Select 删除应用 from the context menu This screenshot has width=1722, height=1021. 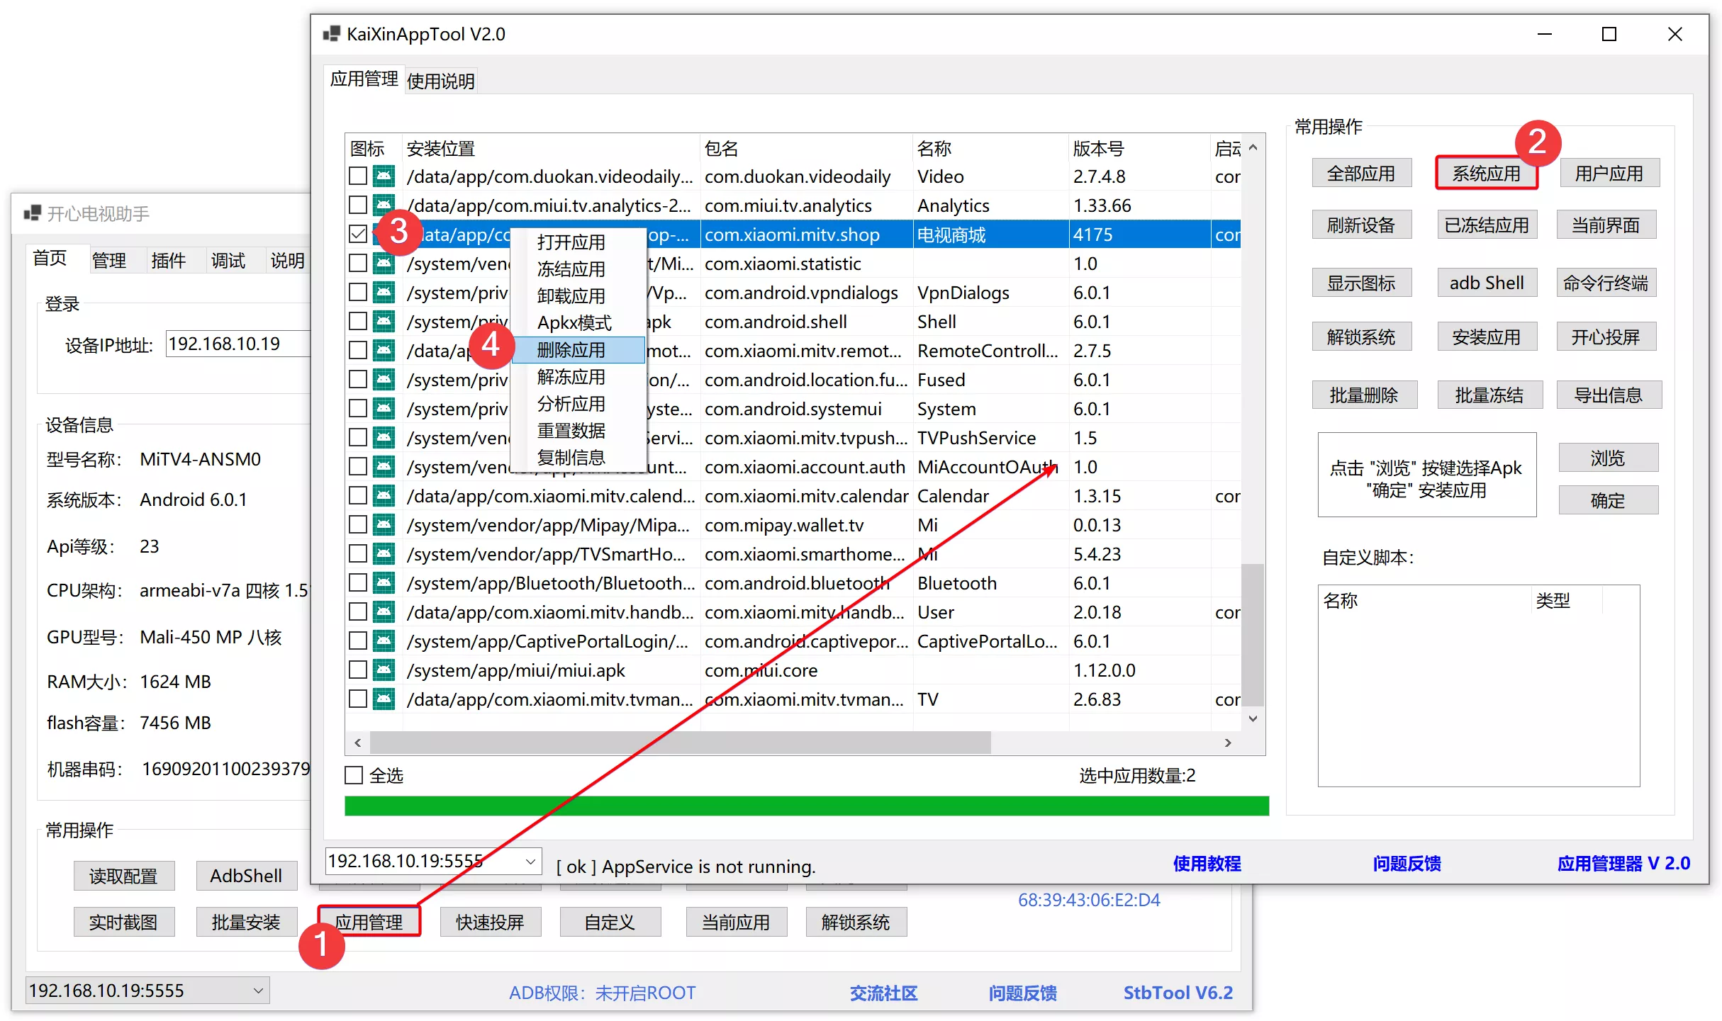click(570, 349)
